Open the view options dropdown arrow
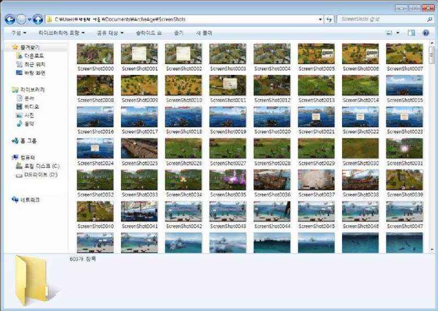 (x=398, y=33)
